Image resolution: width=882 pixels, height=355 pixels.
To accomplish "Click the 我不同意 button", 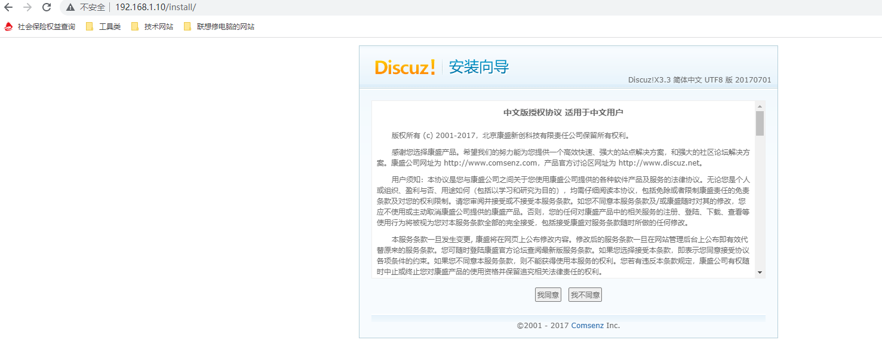I will coord(585,295).
